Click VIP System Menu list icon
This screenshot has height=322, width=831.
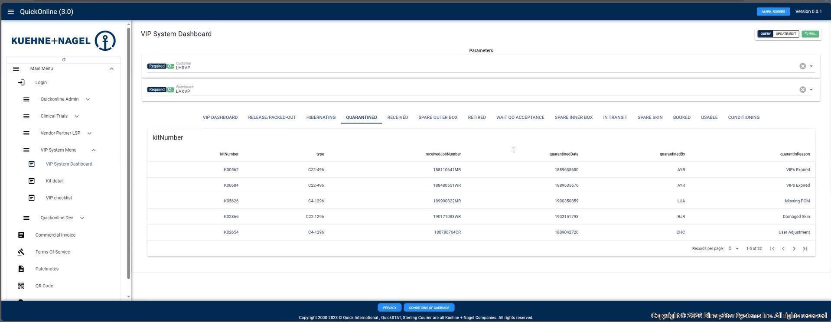pos(26,150)
